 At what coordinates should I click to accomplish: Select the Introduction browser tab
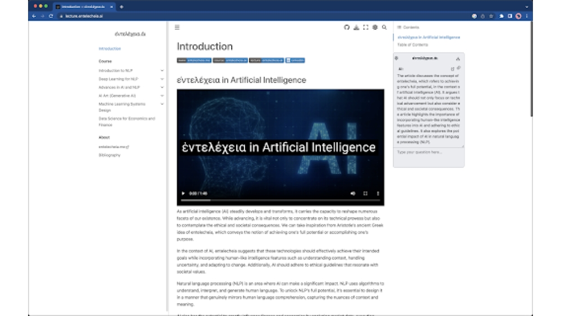pos(83,7)
